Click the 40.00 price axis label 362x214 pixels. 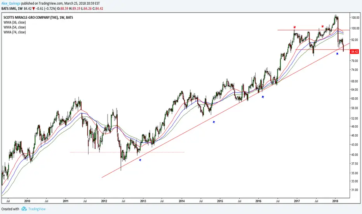coord(355,154)
